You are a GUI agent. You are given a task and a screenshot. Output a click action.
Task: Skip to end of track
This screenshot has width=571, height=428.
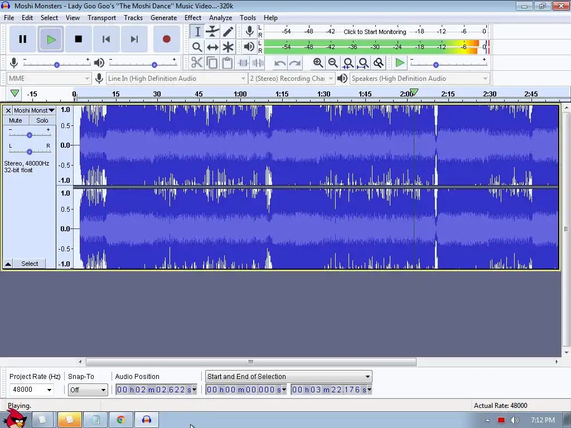coord(134,39)
